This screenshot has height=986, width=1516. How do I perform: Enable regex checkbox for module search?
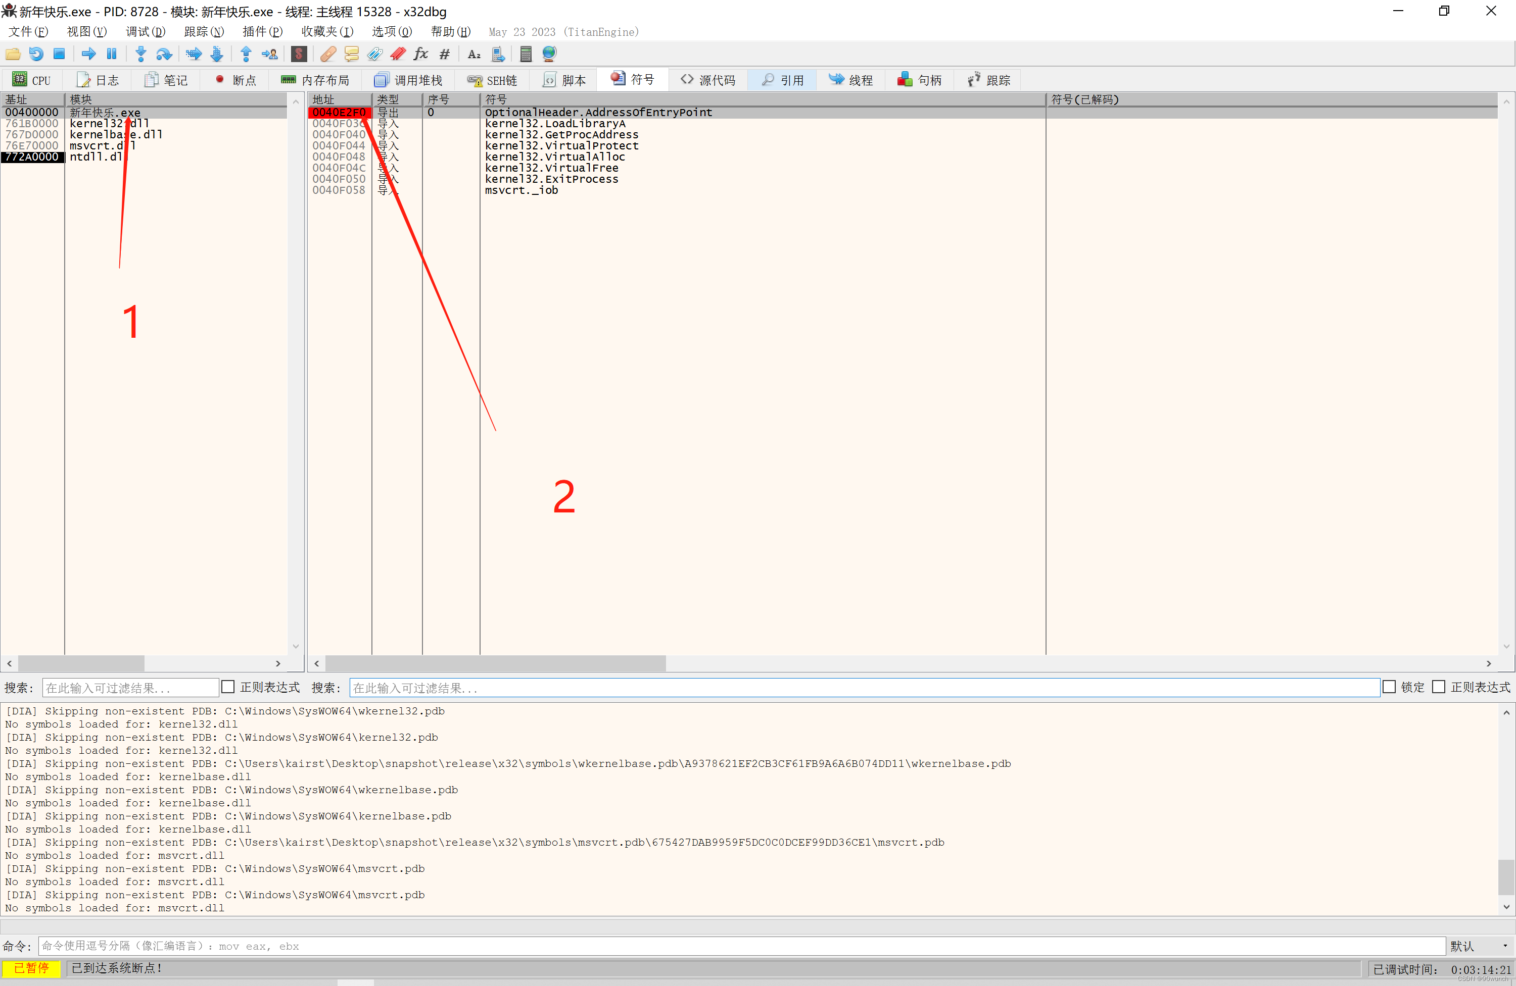pos(227,687)
